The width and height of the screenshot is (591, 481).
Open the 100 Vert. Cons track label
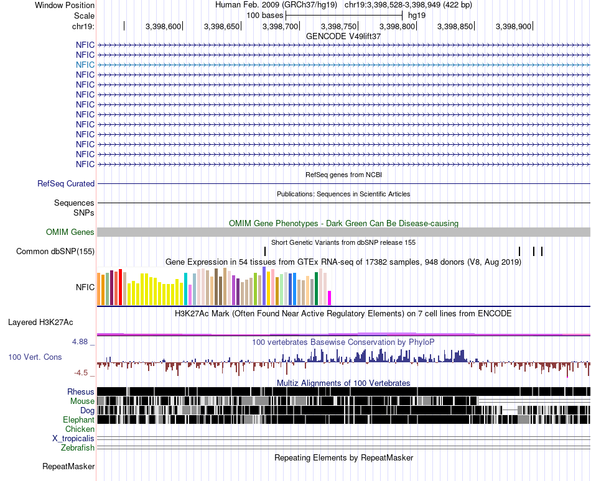pos(35,357)
